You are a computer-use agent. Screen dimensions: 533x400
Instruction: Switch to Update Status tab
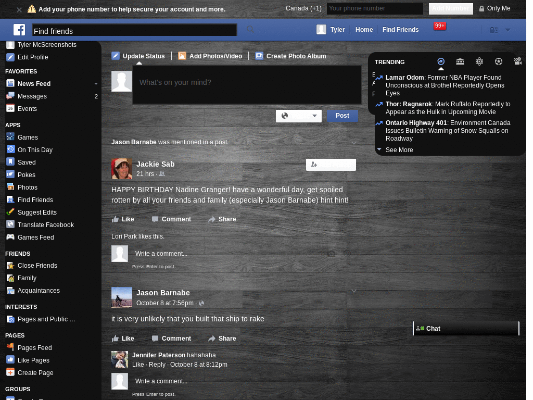(138, 56)
